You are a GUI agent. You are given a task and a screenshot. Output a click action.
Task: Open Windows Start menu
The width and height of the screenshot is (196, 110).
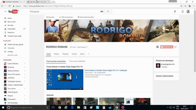pos(3,107)
